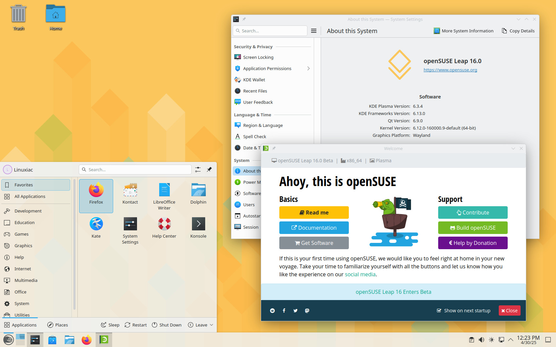Click the Restart button in launcher
556x347 pixels.
pos(136,325)
